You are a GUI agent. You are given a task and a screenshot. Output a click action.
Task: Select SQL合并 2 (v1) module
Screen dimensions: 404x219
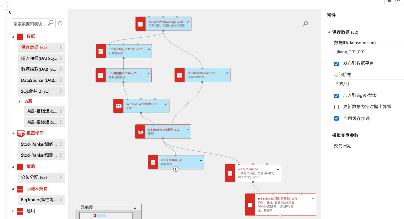click(x=35, y=91)
